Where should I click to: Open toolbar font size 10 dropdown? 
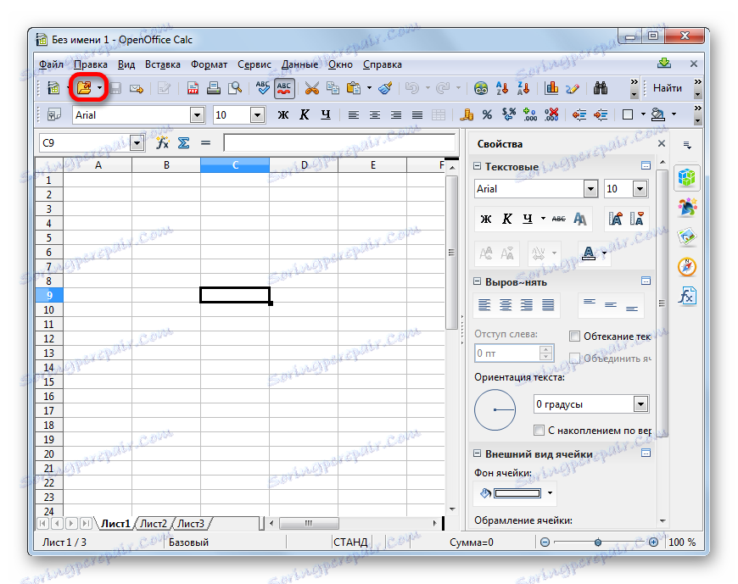tap(257, 114)
